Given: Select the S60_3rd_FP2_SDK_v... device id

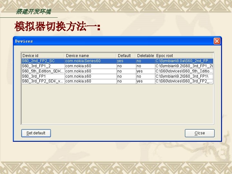Looking at the screenshot, I should tap(43, 81).
